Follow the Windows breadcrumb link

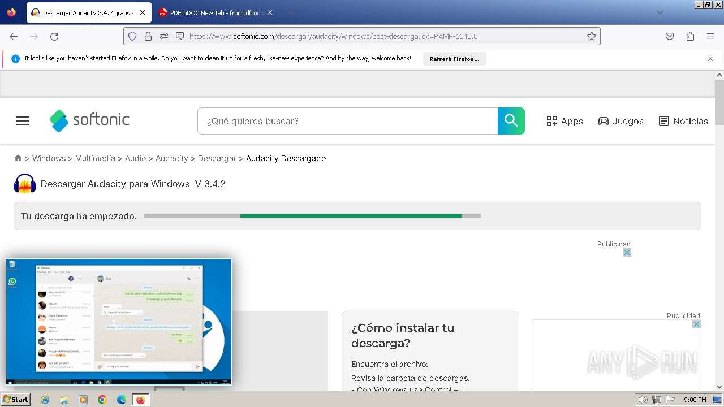coord(49,158)
